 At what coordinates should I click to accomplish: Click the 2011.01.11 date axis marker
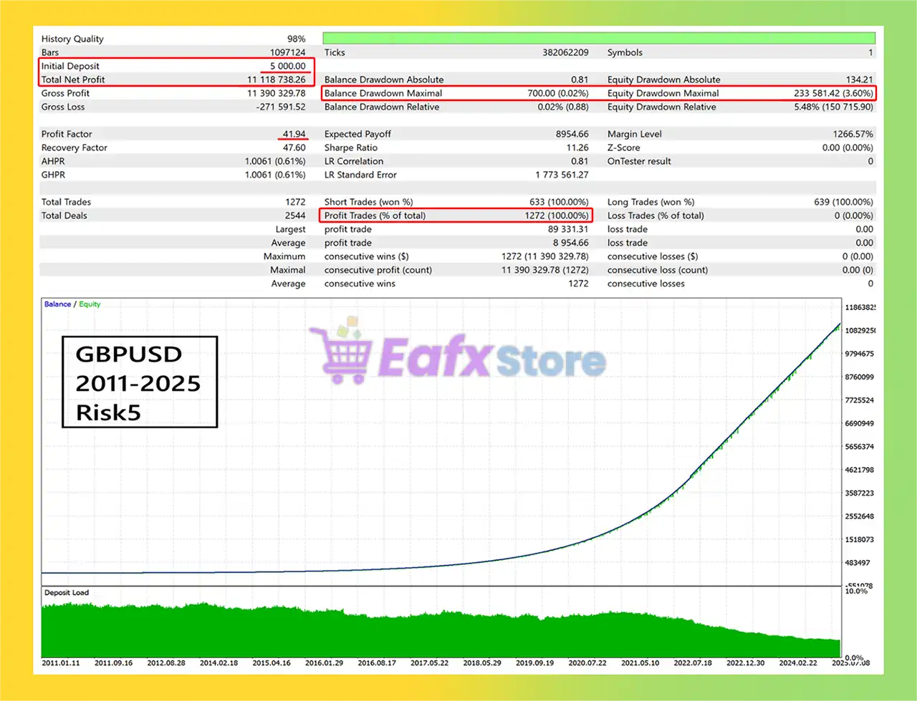[x=61, y=663]
